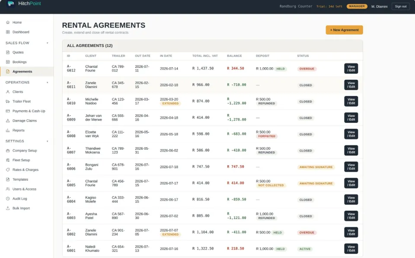
Task: Click the Quotes document icon
Action: 8,52
